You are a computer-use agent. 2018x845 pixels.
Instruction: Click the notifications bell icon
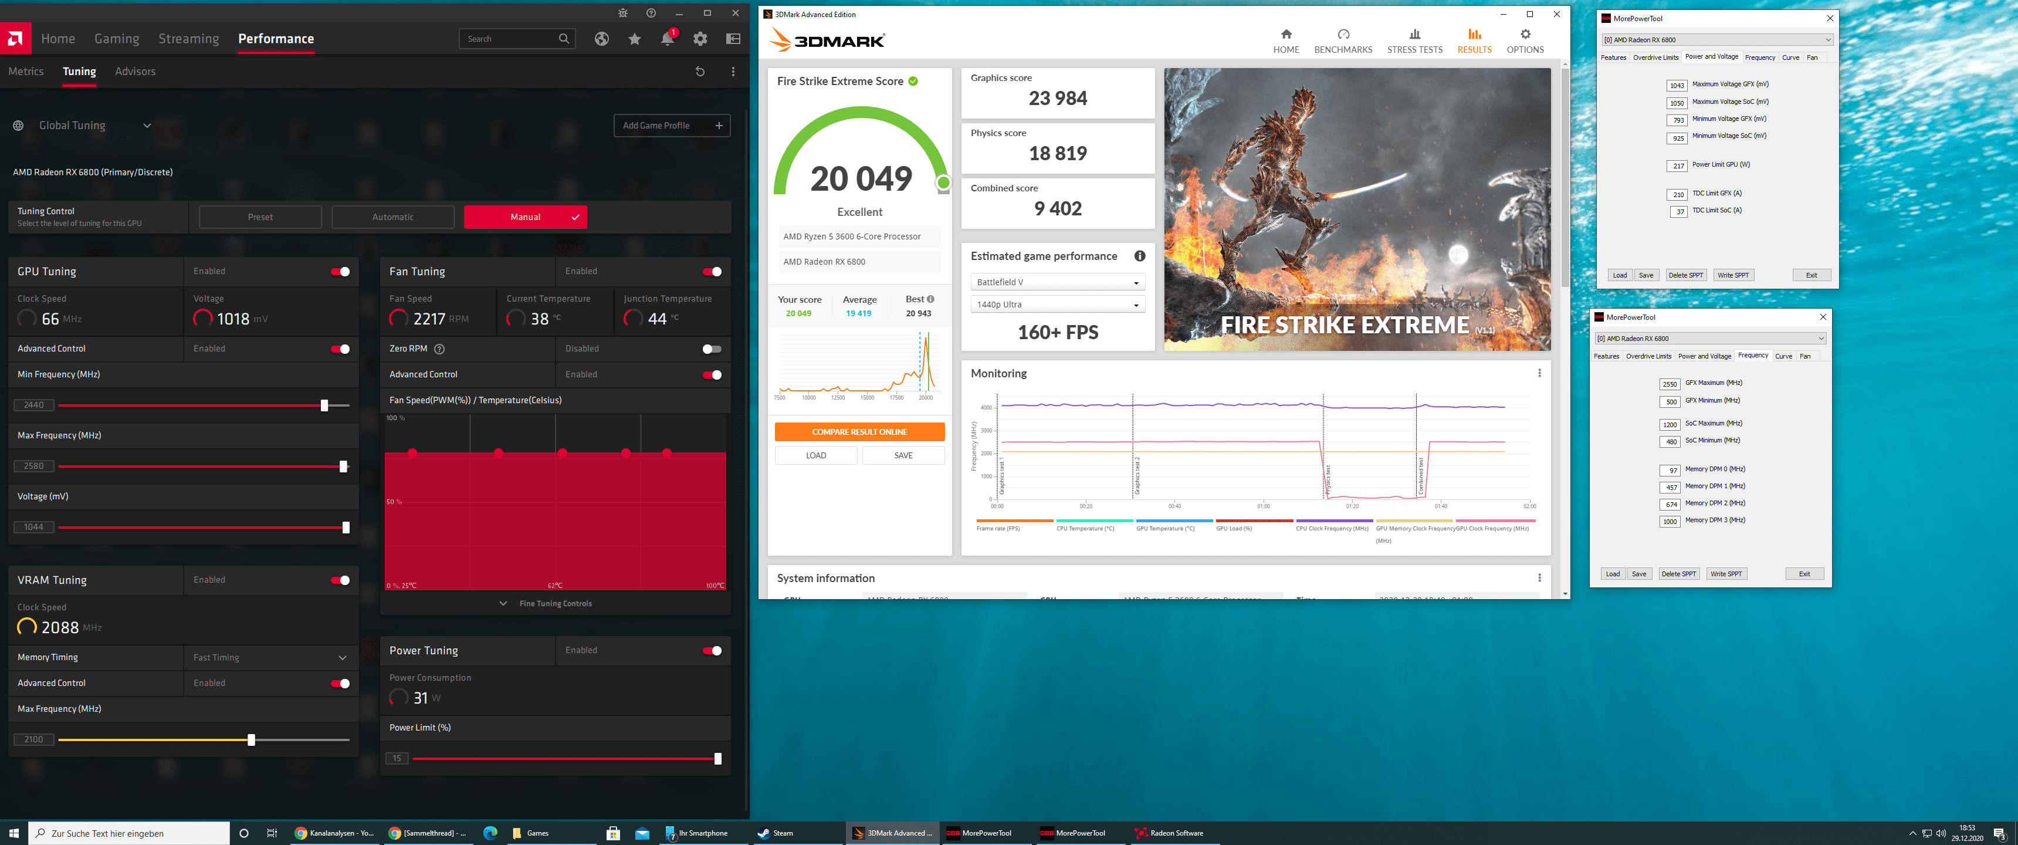(x=666, y=38)
